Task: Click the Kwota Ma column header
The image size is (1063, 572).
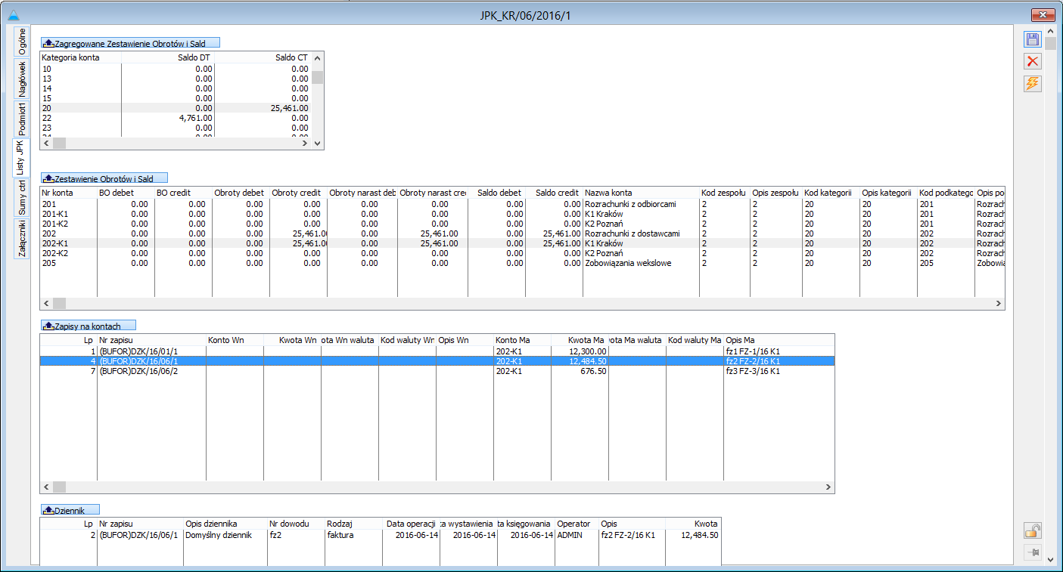Action: coord(580,340)
